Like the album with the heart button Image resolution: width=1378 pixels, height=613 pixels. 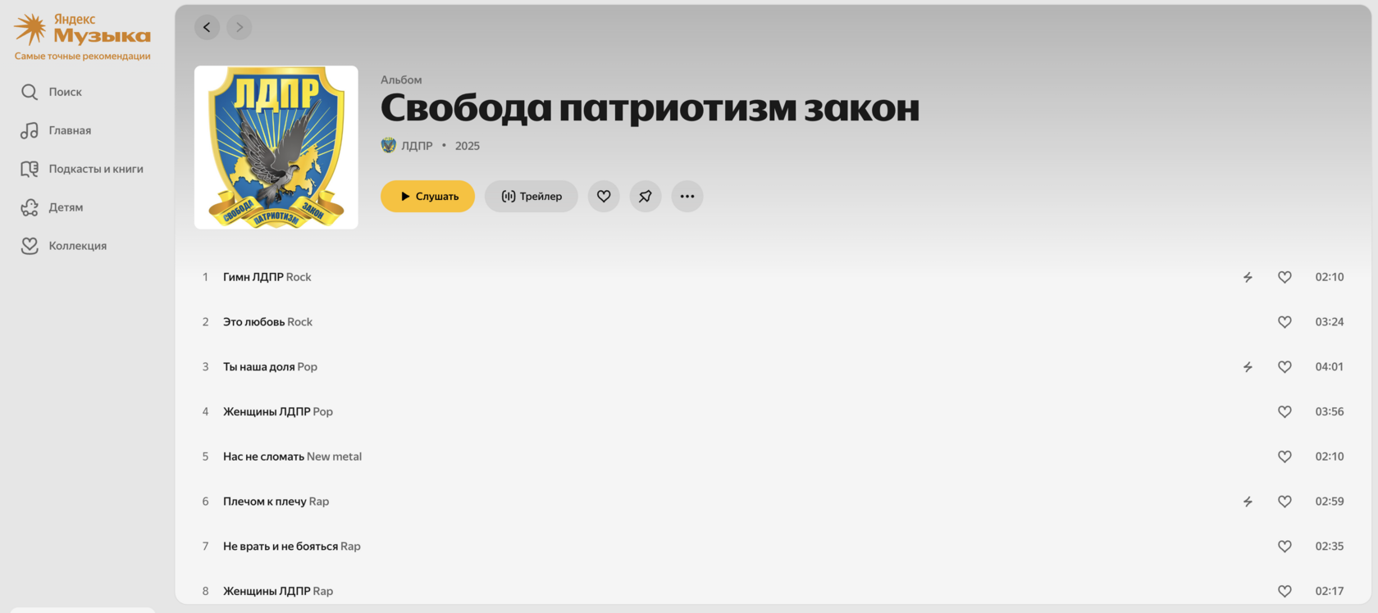604,197
